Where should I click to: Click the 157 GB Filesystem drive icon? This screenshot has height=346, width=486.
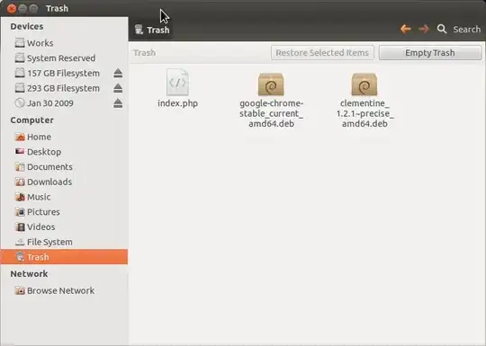pos(20,73)
